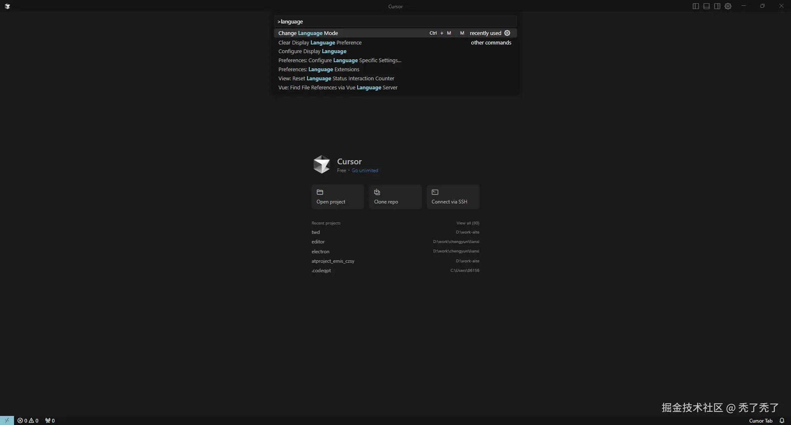791x425 pixels.
Task: Open the .codegpt recent project
Action: pyautogui.click(x=395, y=271)
